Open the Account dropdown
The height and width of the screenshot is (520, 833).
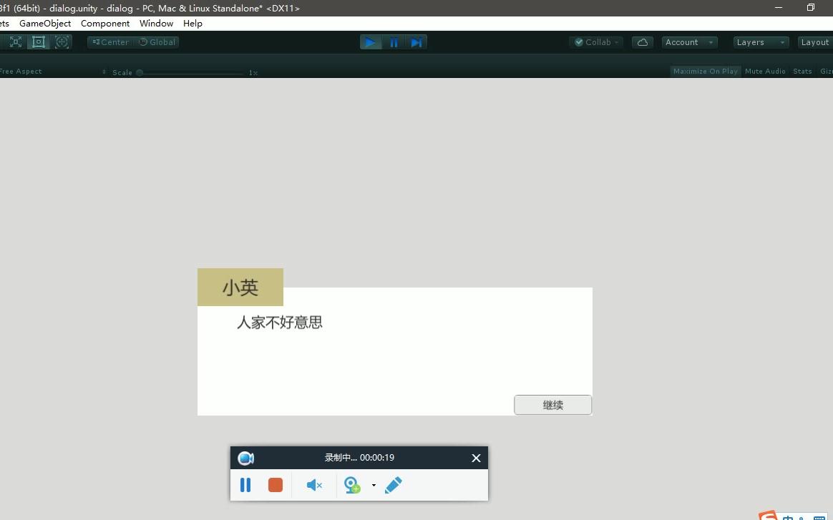click(x=688, y=42)
